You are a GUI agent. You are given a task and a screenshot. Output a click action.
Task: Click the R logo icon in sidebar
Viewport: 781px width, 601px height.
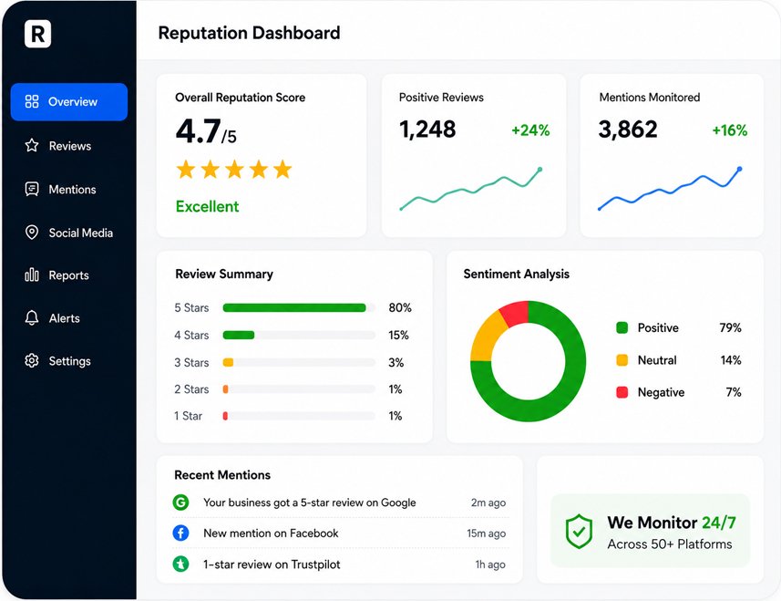tap(38, 34)
